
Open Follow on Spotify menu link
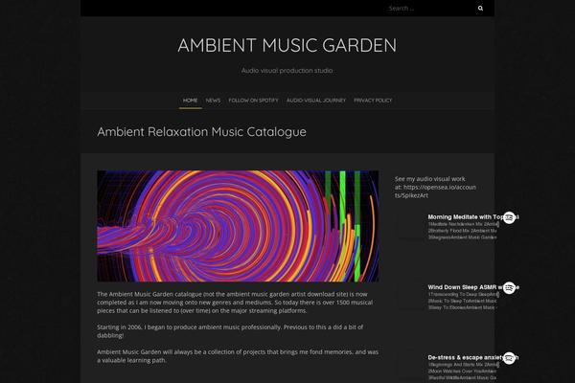[x=253, y=100]
